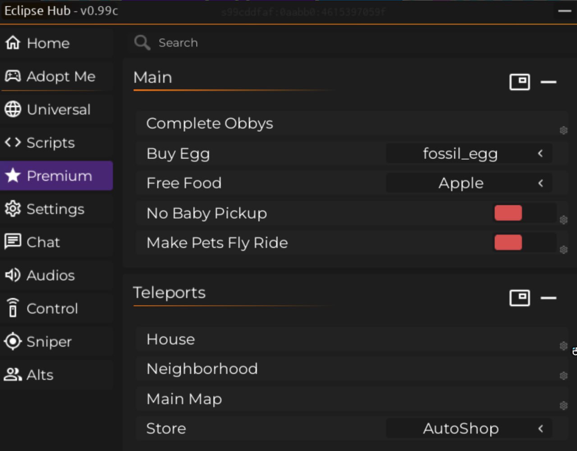Click the search magnifier icon
Screen dimensions: 577x451
pos(142,43)
